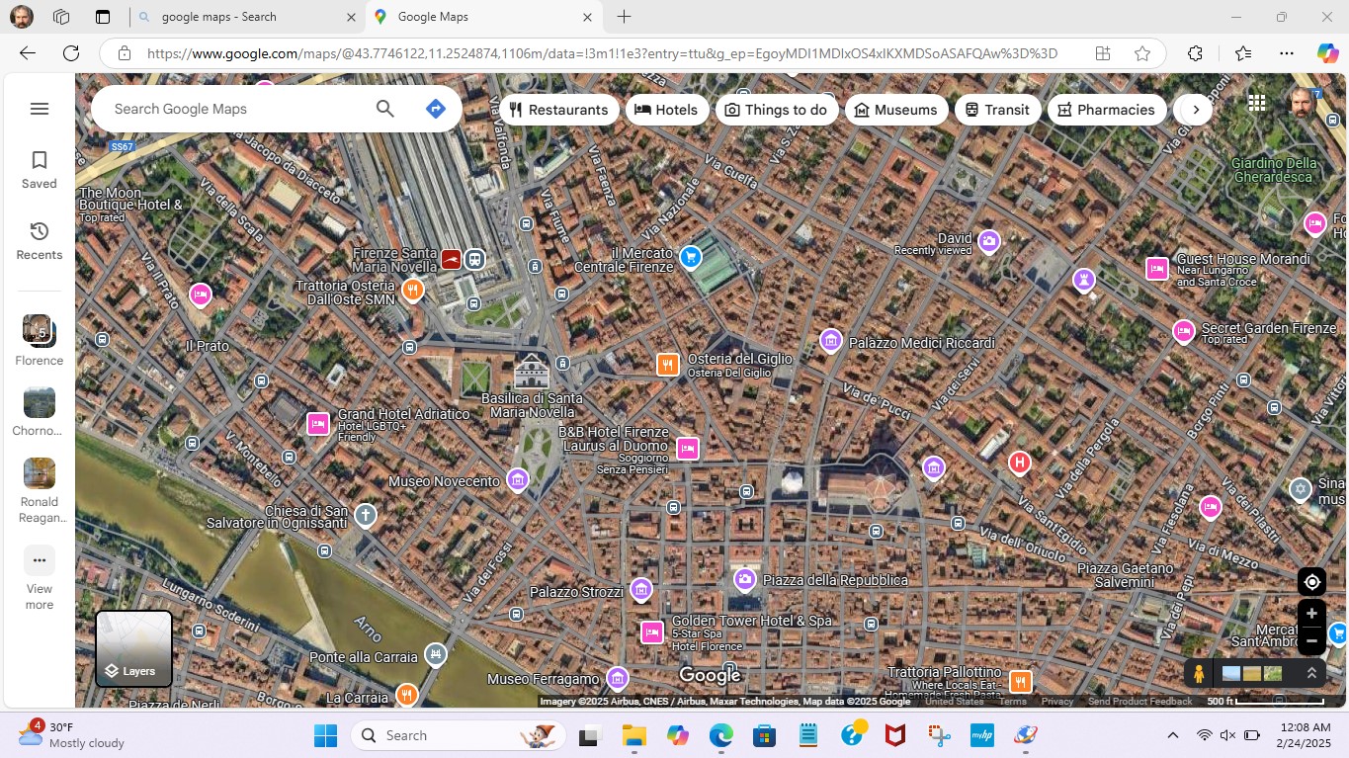Expand View more in side panel
Image resolution: width=1349 pixels, height=758 pixels.
[x=40, y=578]
